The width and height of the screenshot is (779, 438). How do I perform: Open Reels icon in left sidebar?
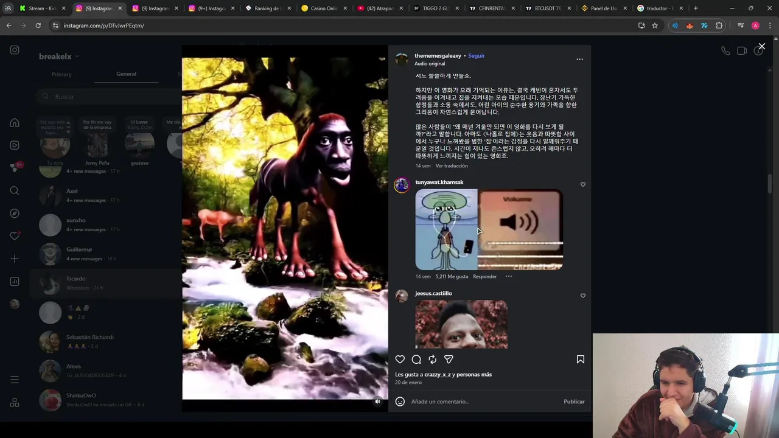click(15, 145)
